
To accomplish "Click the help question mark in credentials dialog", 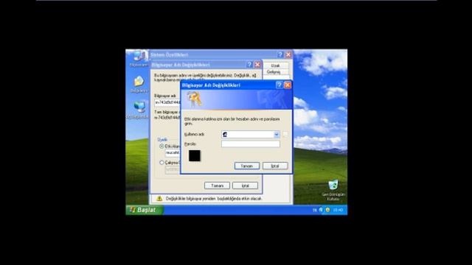I will coord(279,85).
